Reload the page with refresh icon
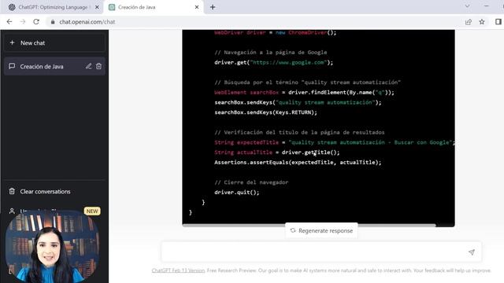This screenshot has width=504, height=283. tap(36, 22)
